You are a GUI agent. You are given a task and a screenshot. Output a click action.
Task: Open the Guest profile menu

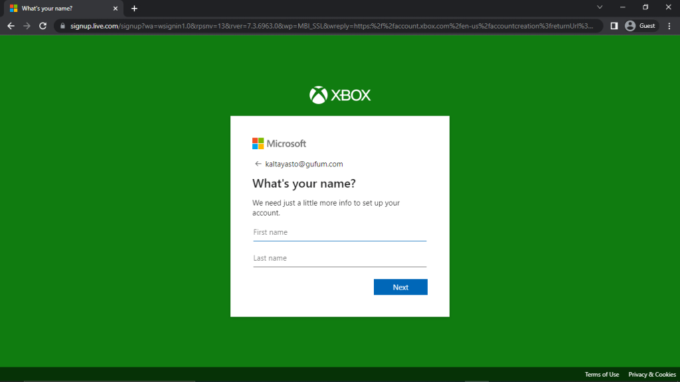[x=641, y=26]
